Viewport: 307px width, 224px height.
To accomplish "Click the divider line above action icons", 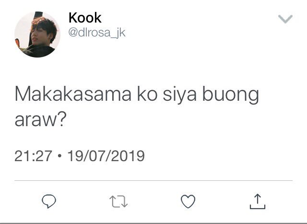I will pos(153,180).
